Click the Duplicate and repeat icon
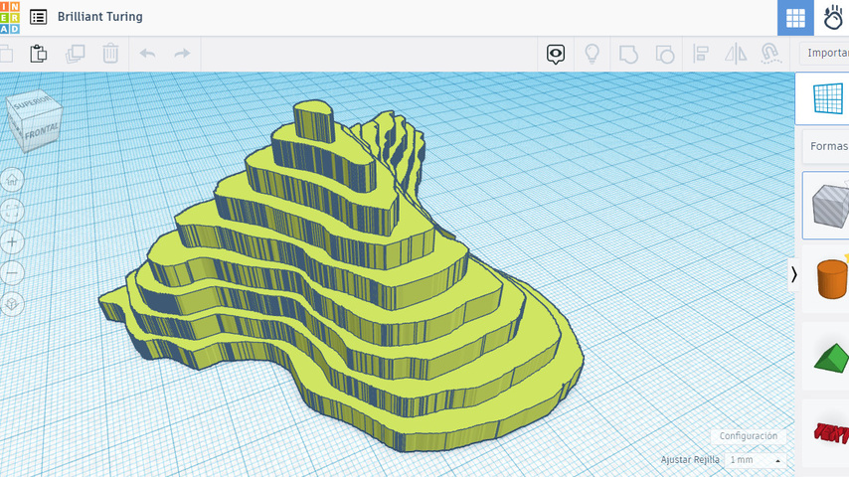The width and height of the screenshot is (849, 477). [x=76, y=54]
